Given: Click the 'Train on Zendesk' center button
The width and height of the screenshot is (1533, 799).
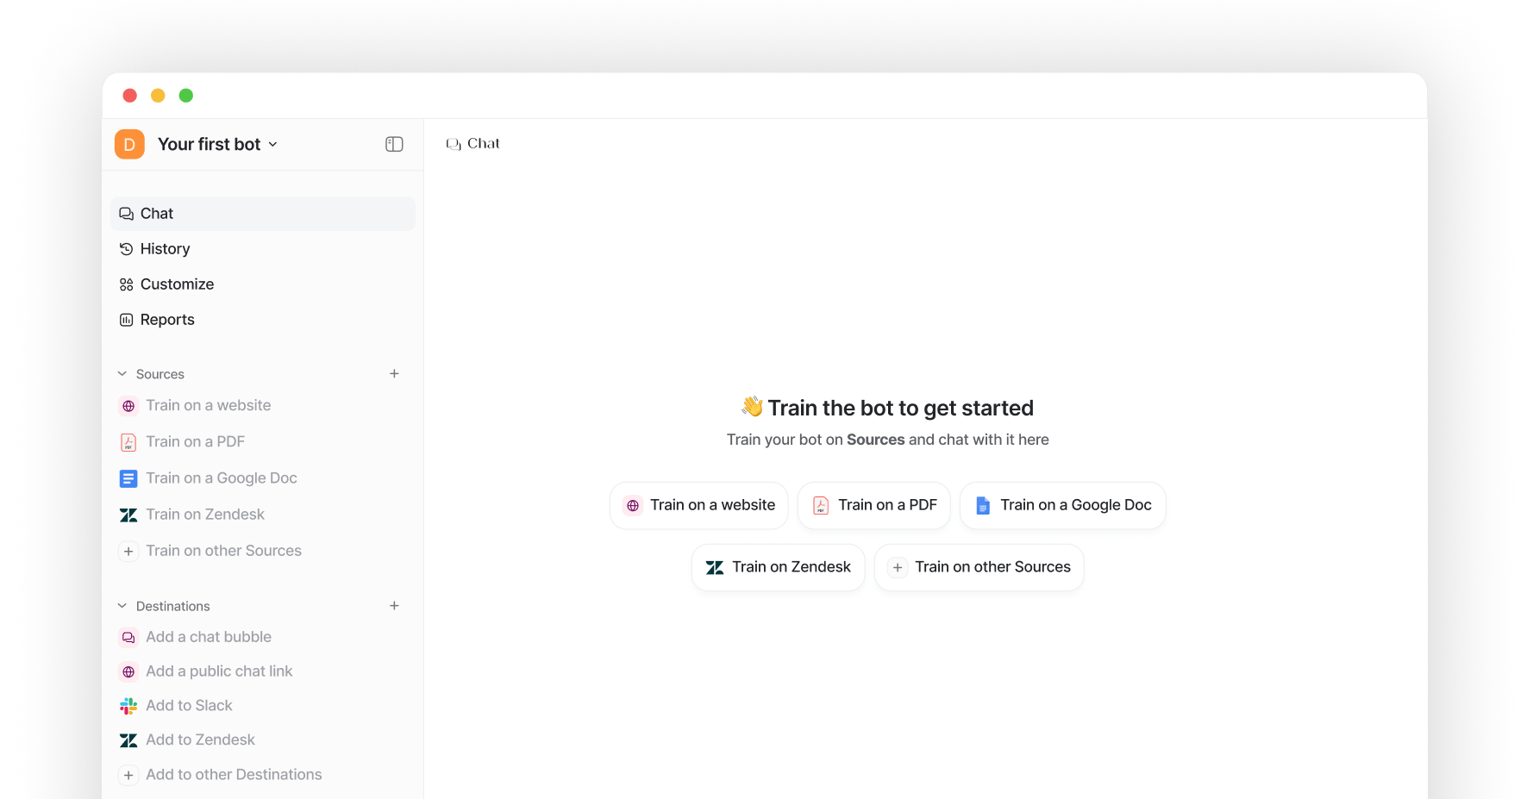Looking at the screenshot, I should click(x=779, y=567).
